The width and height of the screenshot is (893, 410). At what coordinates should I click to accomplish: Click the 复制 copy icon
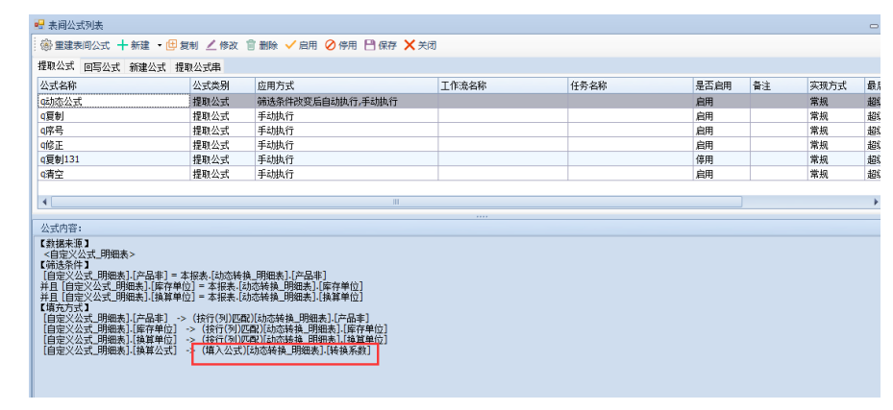click(172, 45)
